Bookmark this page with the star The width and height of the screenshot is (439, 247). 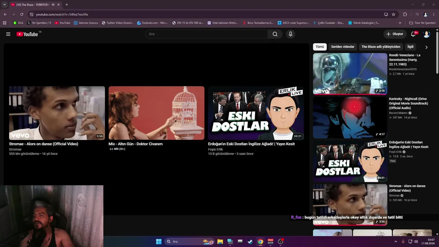pos(393,14)
